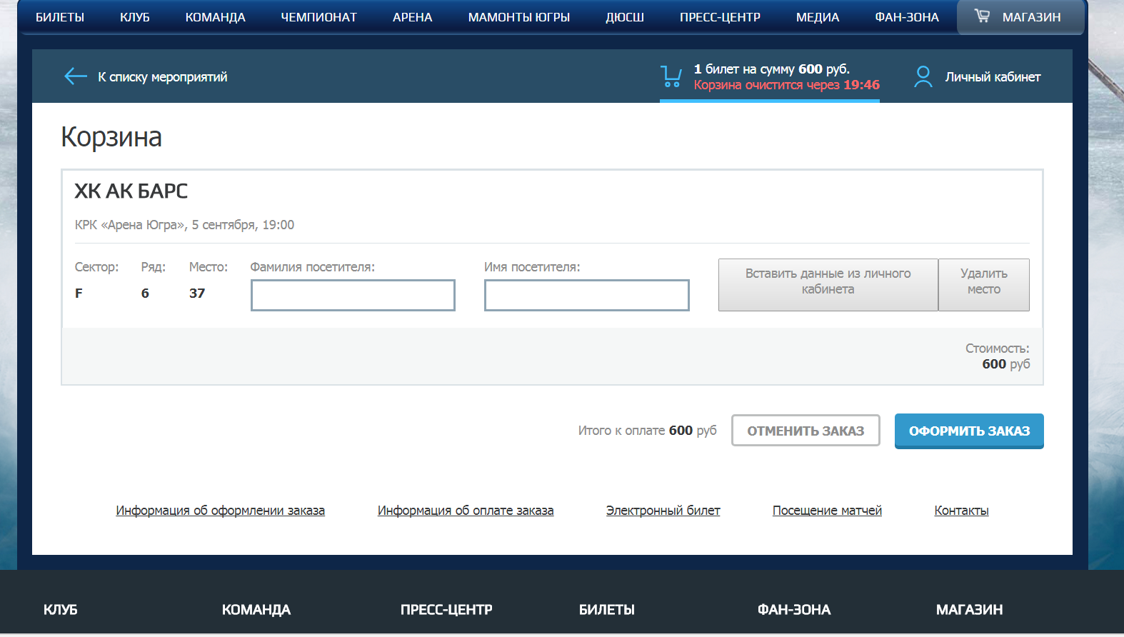The width and height of the screenshot is (1124, 637).
Task: Click sector value F
Action: pyautogui.click(x=79, y=294)
